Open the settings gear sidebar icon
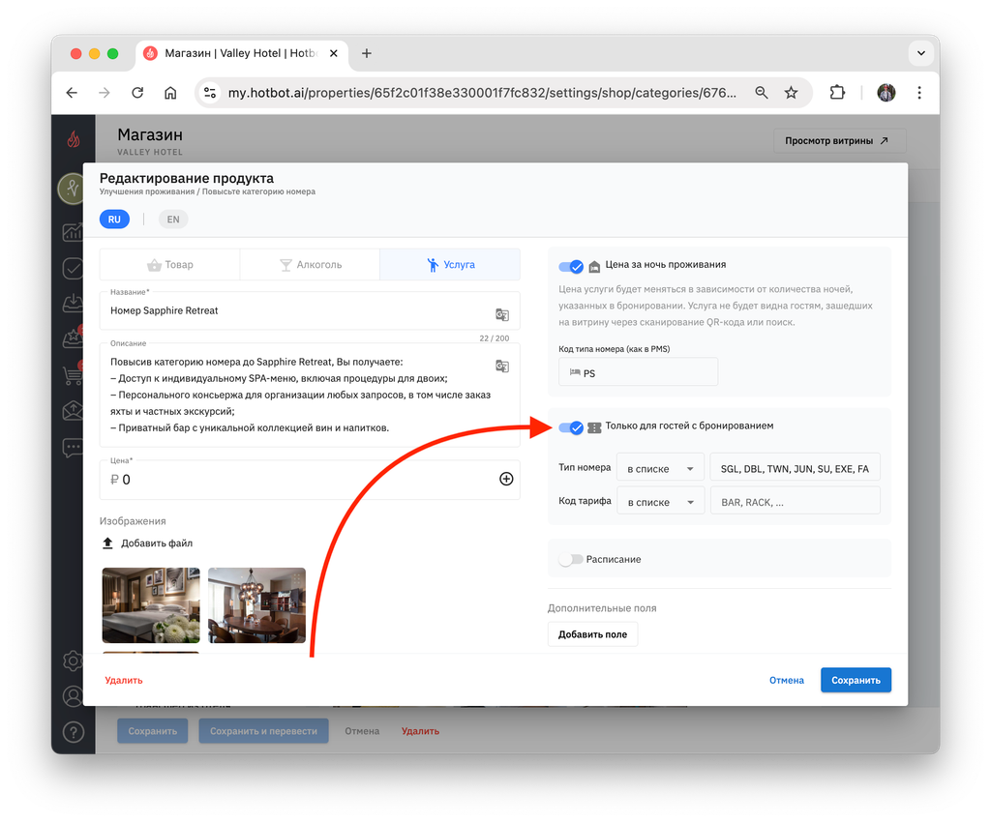991x822 pixels. click(74, 661)
